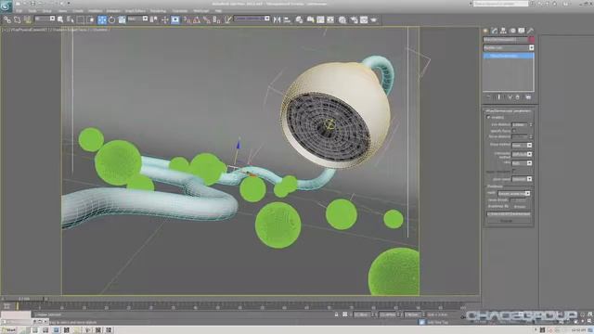Screen dimensions: 594x334
Task: Switch to the Display command panel tab
Action: [522, 31]
